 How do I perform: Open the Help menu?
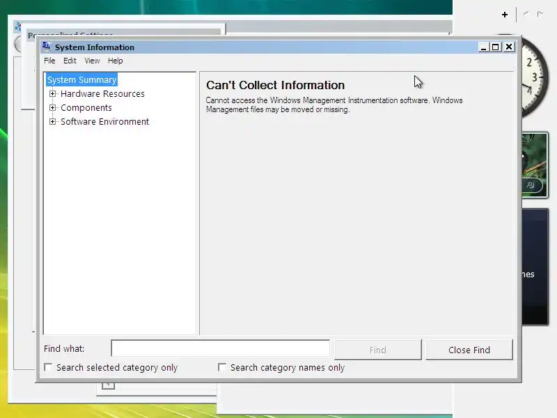coord(115,61)
